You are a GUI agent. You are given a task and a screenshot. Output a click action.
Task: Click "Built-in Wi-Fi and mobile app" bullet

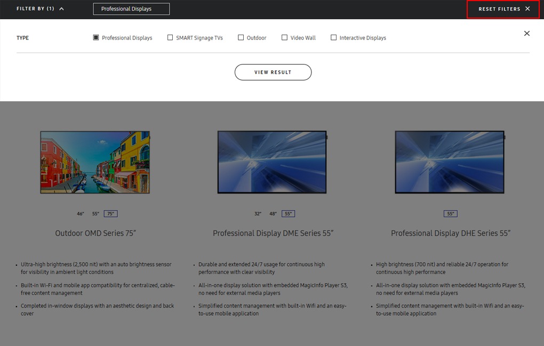click(x=98, y=289)
